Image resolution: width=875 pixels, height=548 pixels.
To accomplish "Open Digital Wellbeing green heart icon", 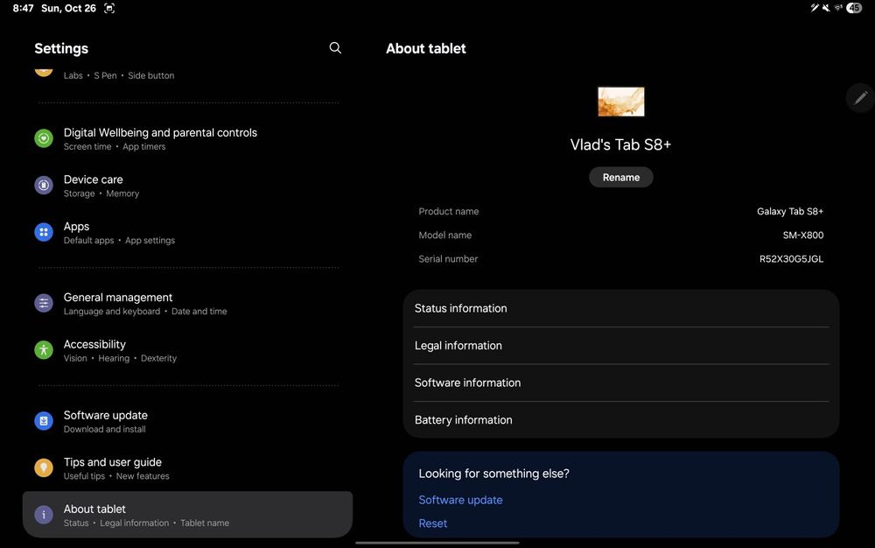I will pos(44,138).
